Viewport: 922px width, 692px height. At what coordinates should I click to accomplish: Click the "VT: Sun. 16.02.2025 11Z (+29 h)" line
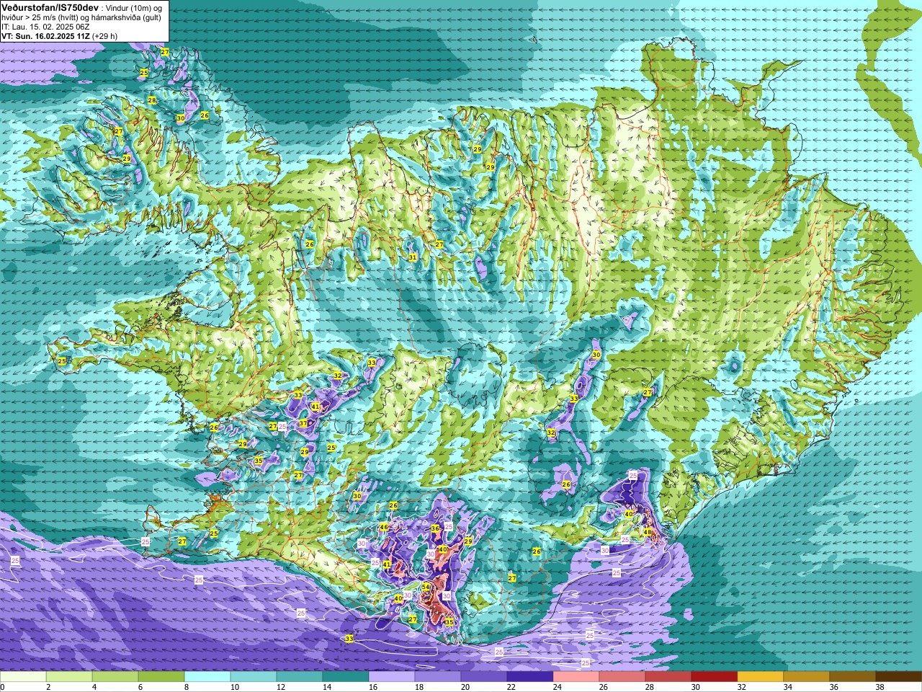pyautogui.click(x=59, y=36)
